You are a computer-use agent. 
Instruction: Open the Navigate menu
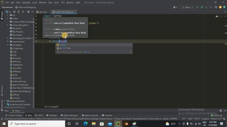coord(27,2)
